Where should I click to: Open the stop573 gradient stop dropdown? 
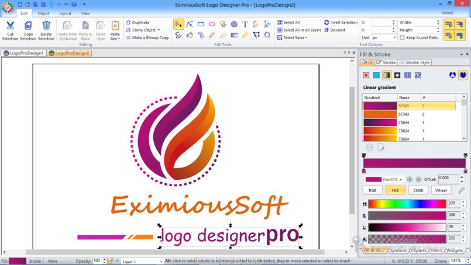point(401,180)
